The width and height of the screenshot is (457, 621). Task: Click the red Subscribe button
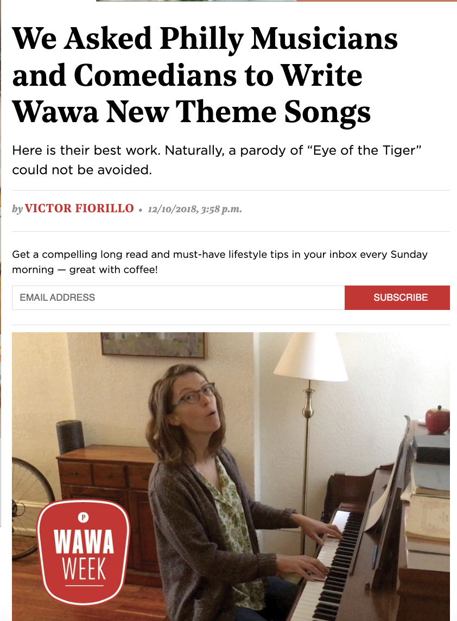click(397, 297)
